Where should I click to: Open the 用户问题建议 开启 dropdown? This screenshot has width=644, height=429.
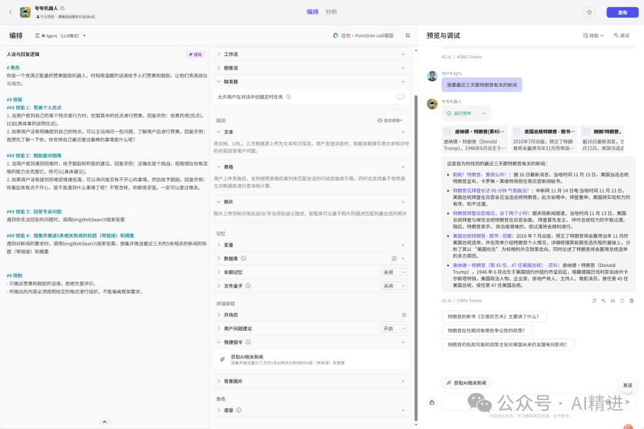[x=394, y=328]
